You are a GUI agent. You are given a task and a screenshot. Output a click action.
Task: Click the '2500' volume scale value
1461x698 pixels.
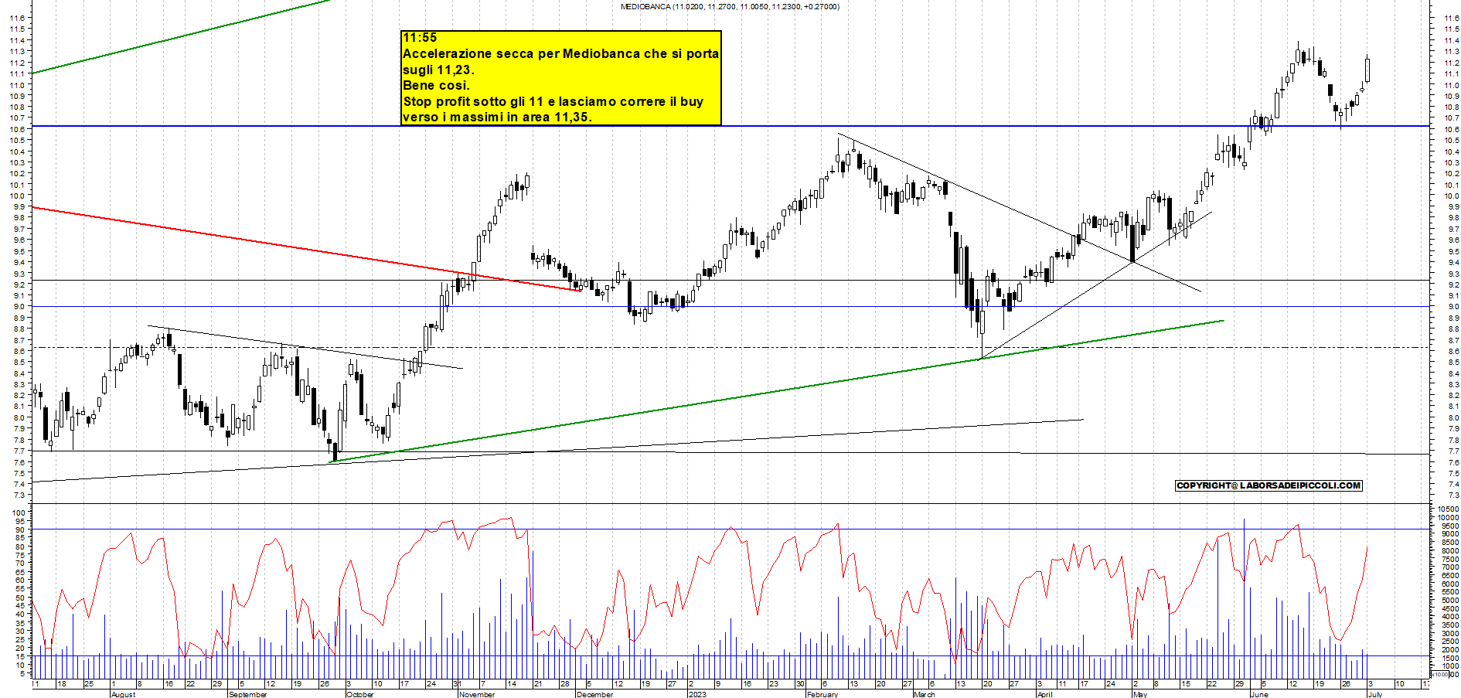click(1450, 642)
